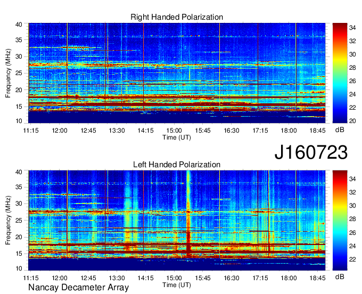
Task: Click the dB label under Right Handed colorbar
Action: point(340,130)
